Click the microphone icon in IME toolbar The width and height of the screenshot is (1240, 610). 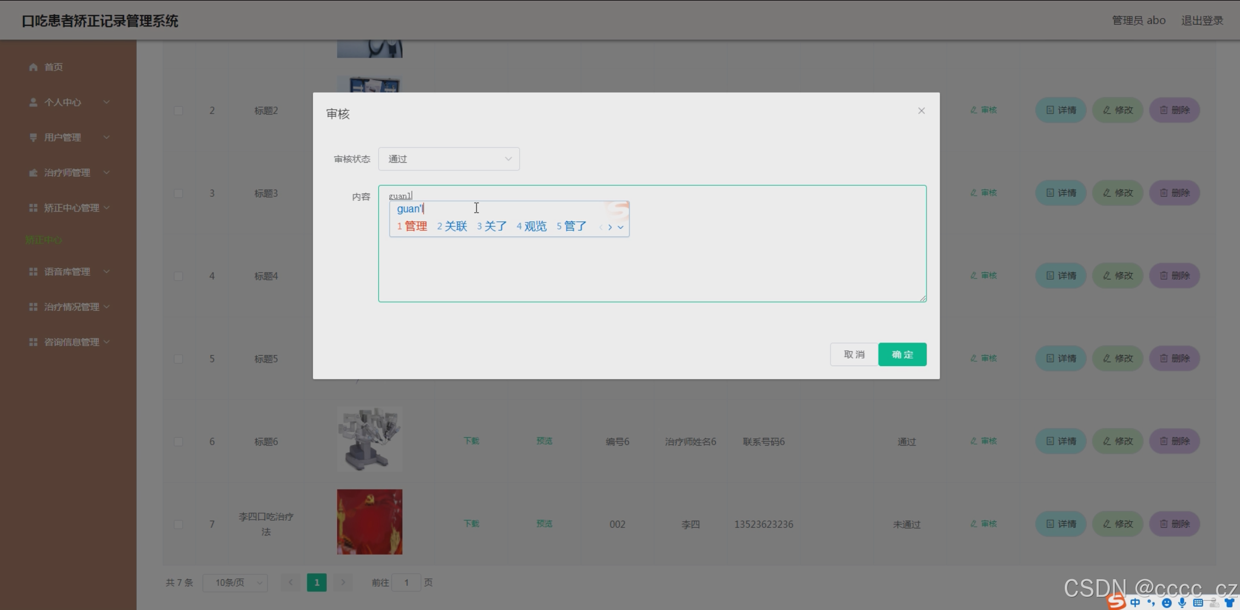[1182, 603]
